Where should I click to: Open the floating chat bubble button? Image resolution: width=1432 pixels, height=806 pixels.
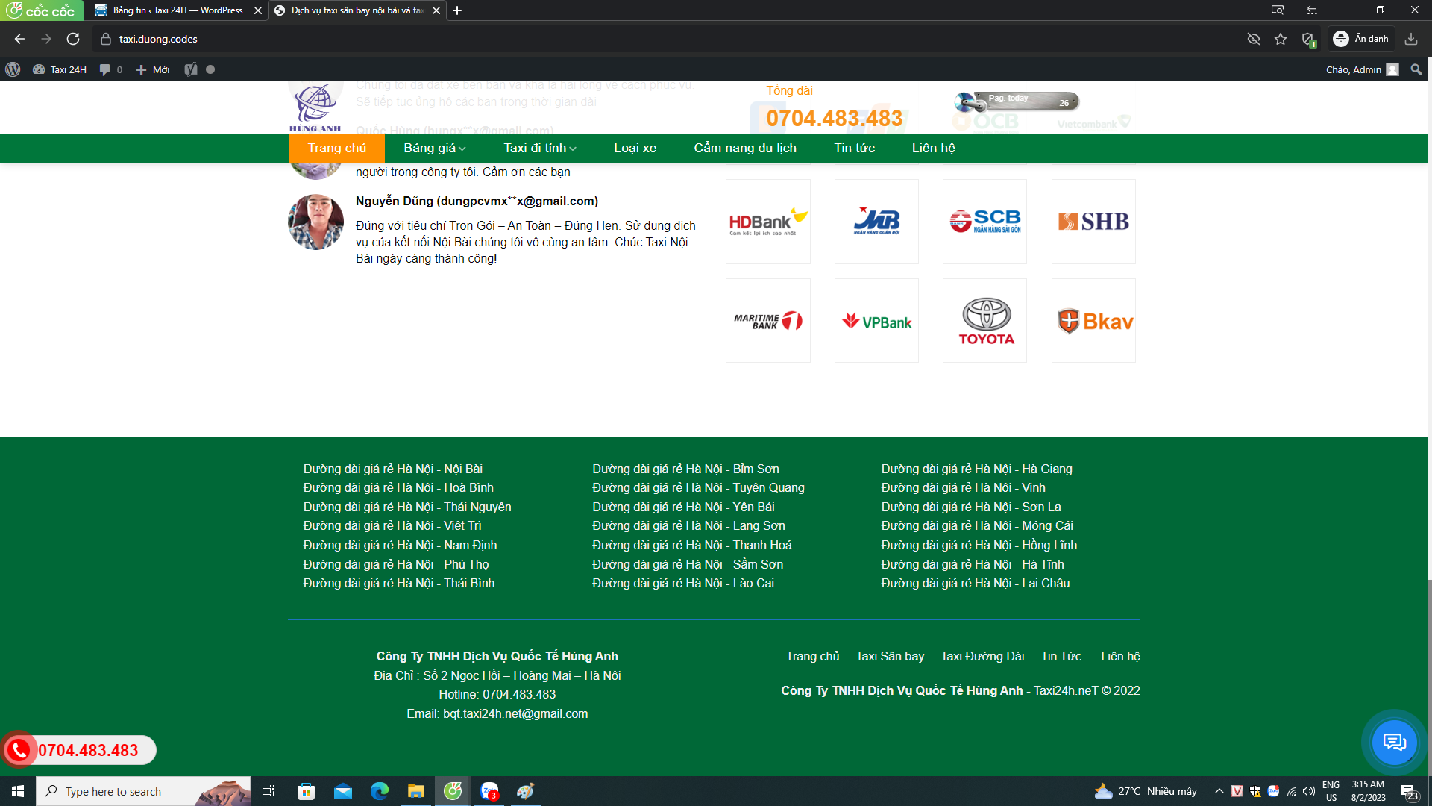coord(1394,742)
